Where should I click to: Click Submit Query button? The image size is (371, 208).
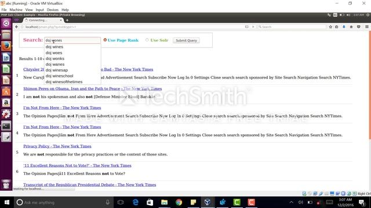tap(186, 40)
